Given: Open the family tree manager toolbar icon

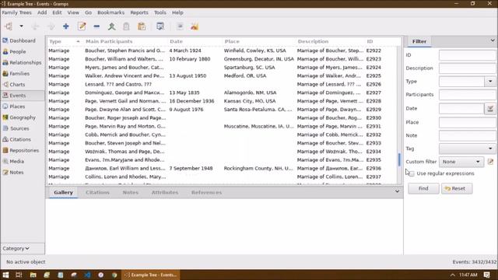Looking at the screenshot, I should coord(9,26).
